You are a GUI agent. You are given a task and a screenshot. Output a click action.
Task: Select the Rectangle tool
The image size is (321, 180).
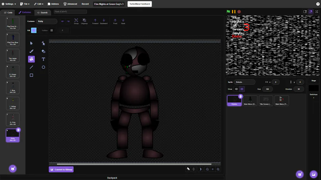[31, 75]
